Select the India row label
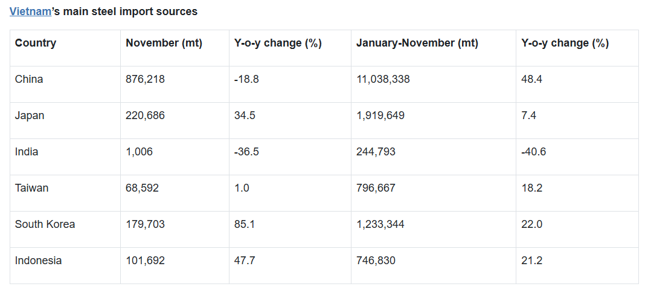Screen dimensions: 648x295 click(27, 152)
